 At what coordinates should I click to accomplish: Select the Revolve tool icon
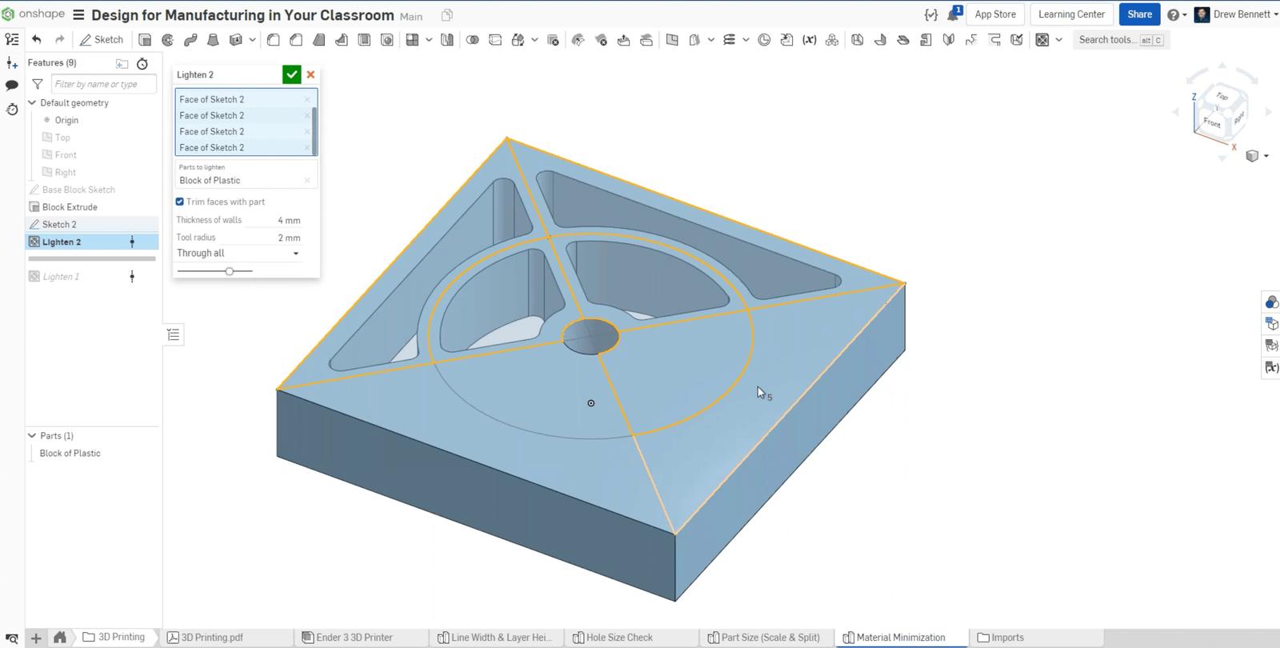(x=168, y=40)
